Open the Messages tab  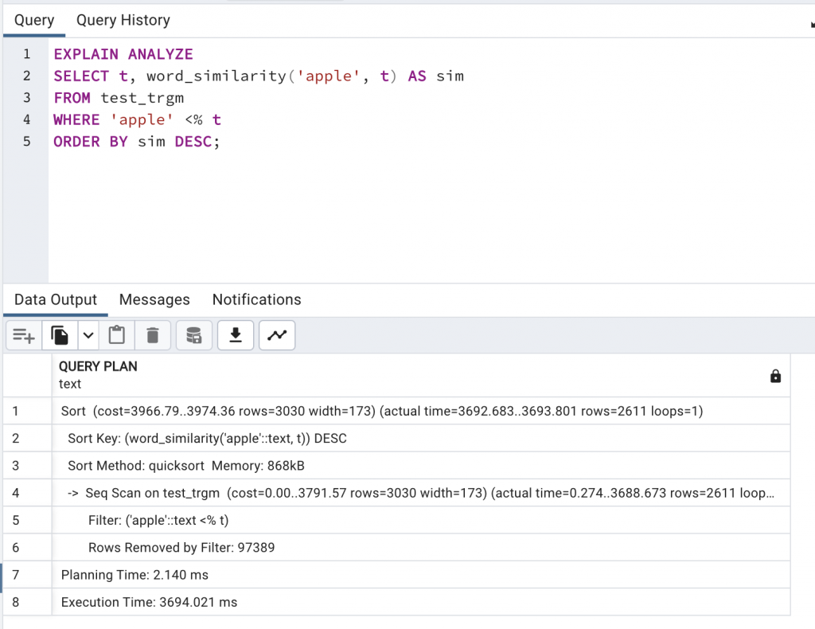pos(154,300)
